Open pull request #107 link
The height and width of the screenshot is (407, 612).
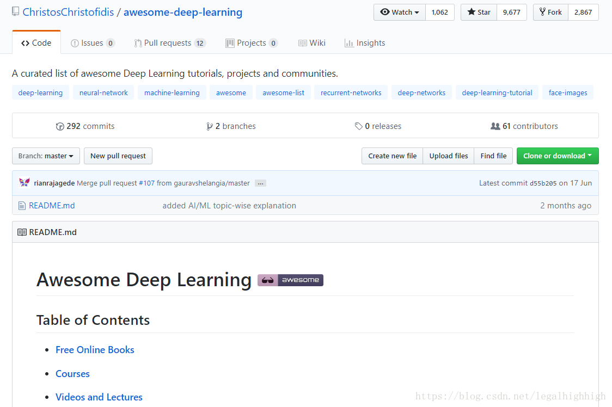(147, 183)
